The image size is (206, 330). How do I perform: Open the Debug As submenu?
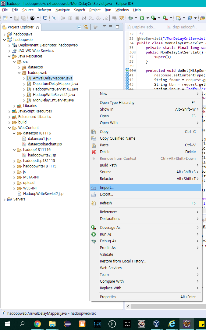tap(146, 241)
